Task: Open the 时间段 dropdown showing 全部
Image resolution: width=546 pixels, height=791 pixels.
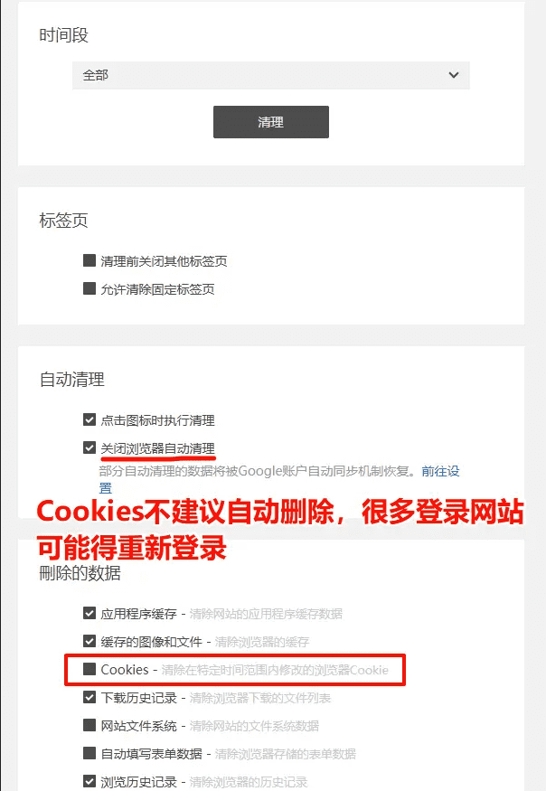Action: (x=271, y=75)
